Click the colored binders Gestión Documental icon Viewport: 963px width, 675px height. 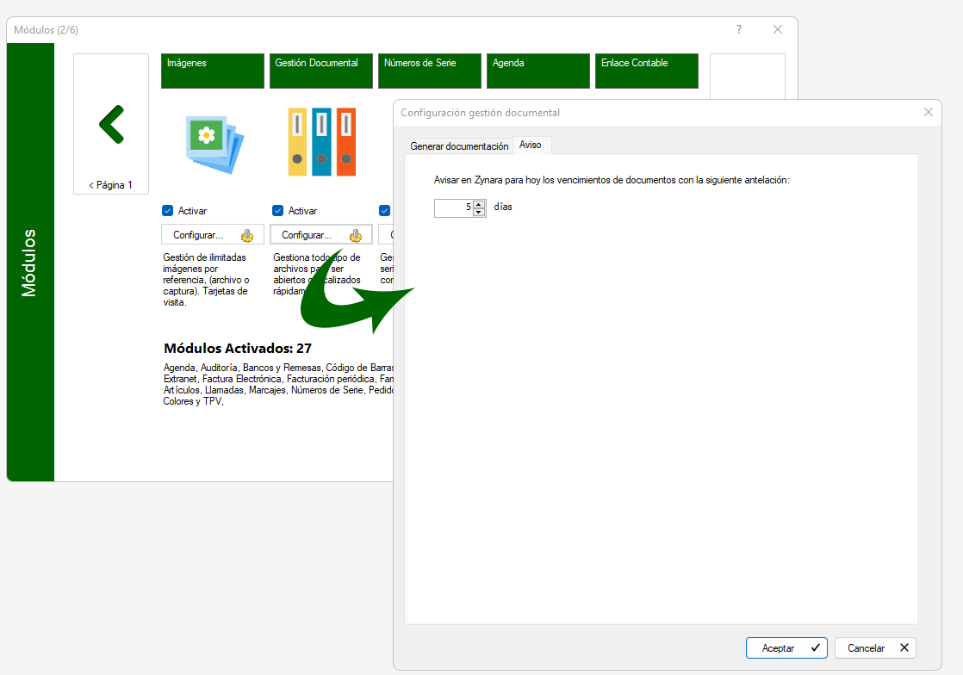321,142
